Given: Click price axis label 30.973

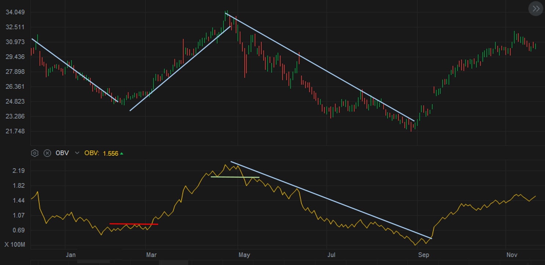Looking at the screenshot, I should point(15,42).
